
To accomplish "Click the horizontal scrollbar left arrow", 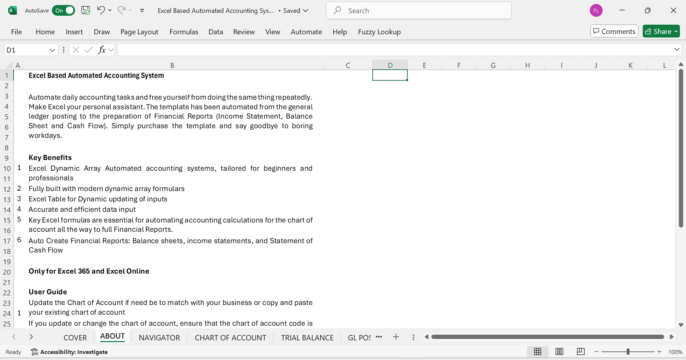I will pos(426,337).
